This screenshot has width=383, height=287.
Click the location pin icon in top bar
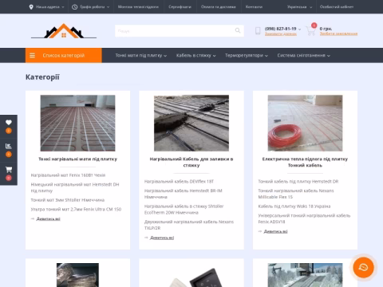click(31, 7)
